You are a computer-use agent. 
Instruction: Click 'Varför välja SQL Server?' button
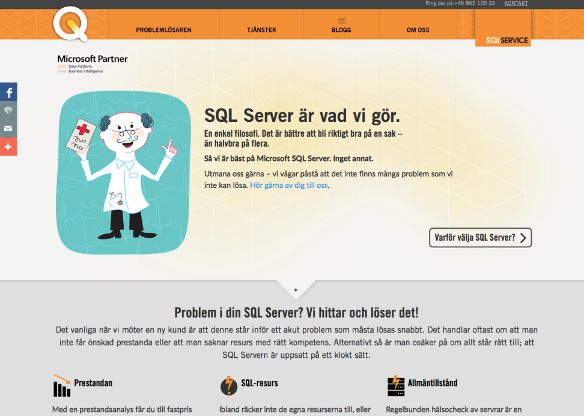481,237
